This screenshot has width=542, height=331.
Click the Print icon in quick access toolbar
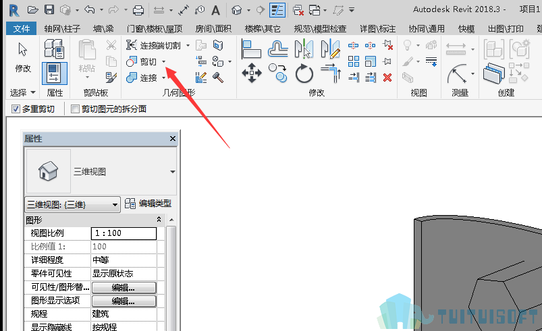click(138, 10)
